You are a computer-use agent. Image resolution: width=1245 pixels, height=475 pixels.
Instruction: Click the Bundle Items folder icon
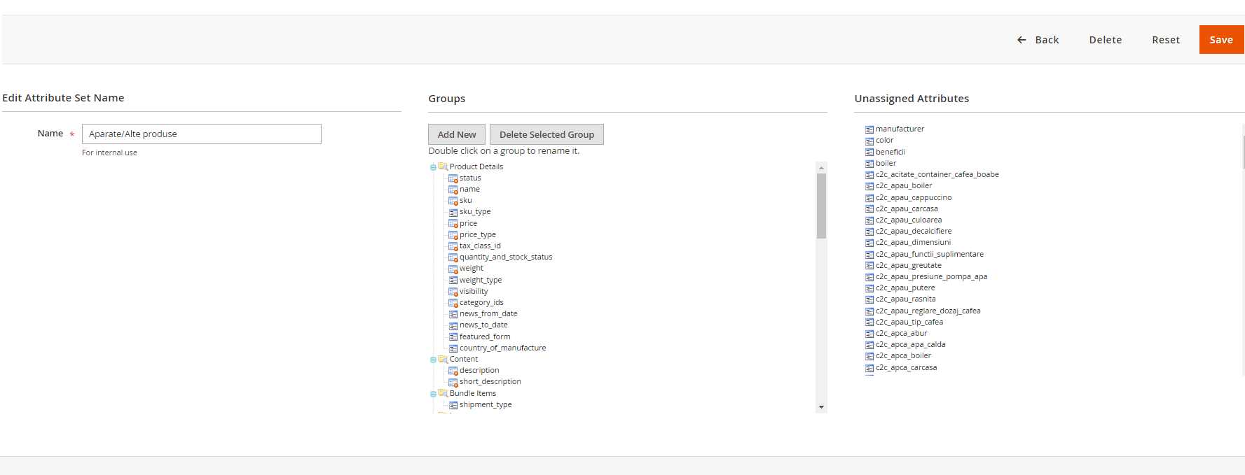tap(443, 393)
